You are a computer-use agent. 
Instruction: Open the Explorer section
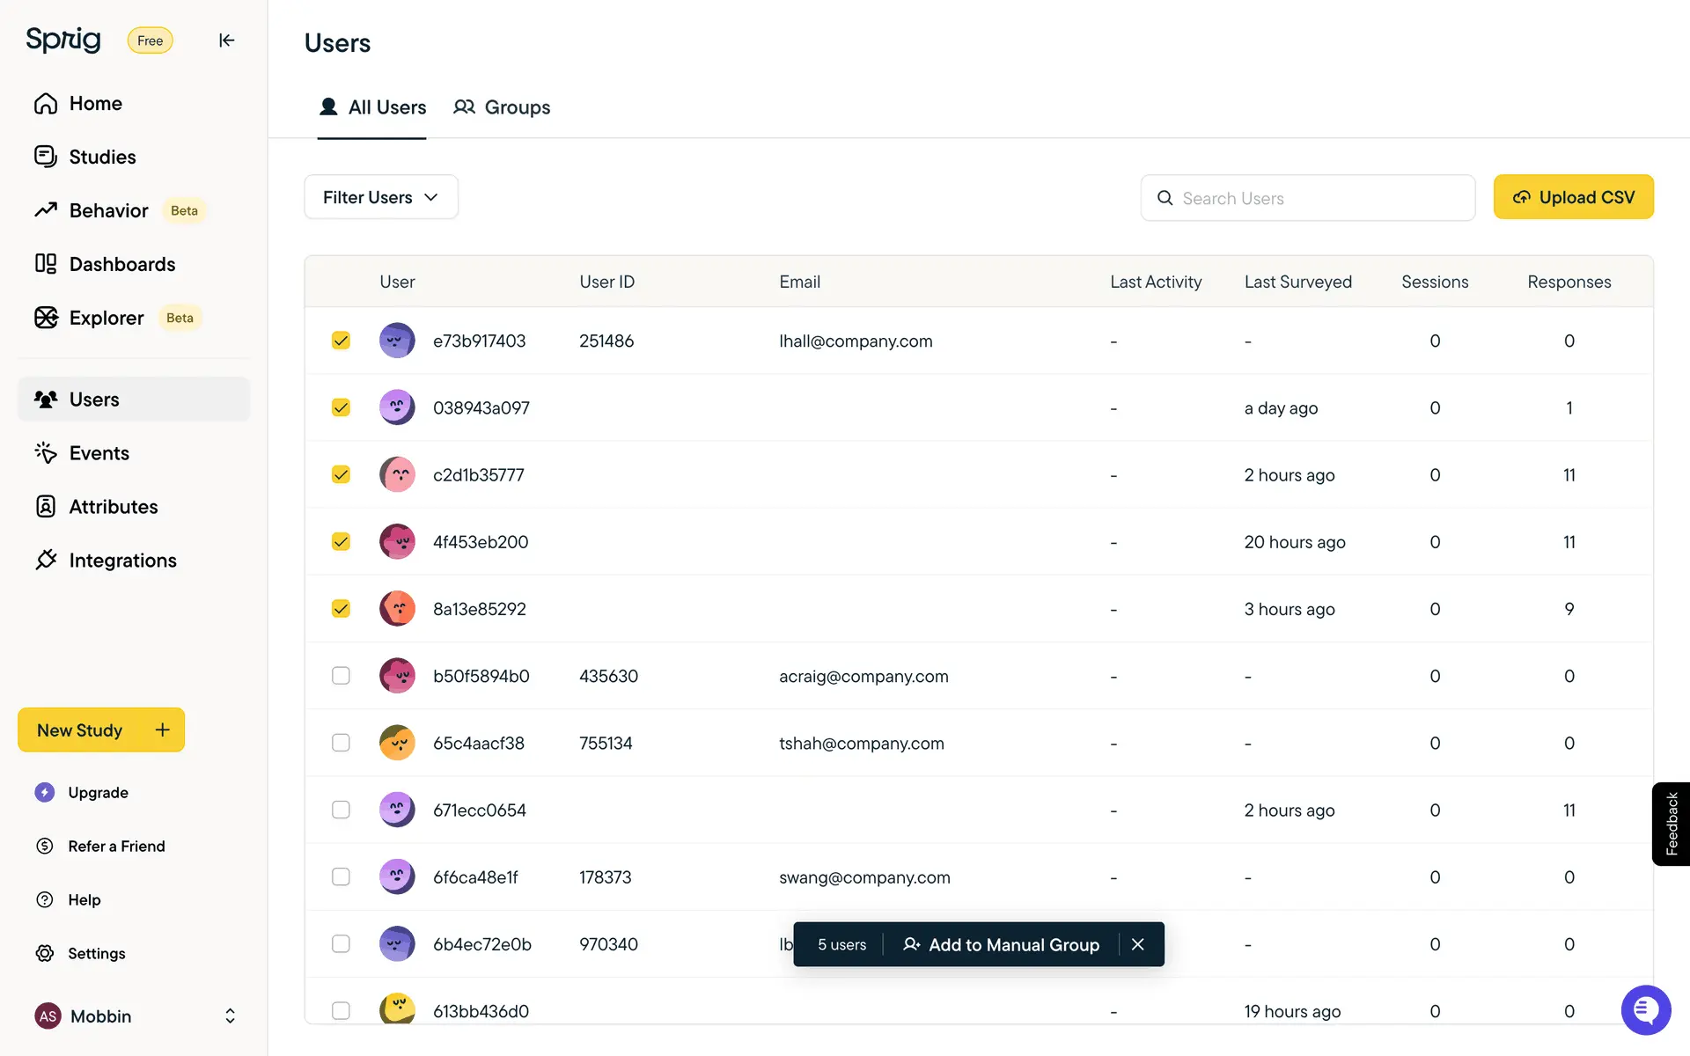106,319
